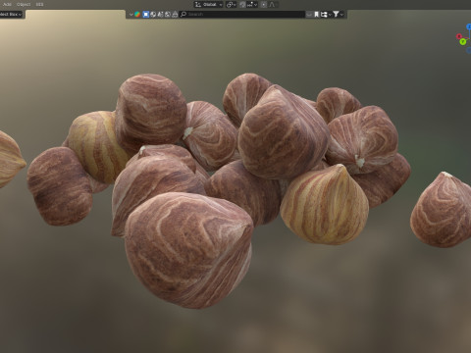Click the bookmark icon beside search
471x353 pixels.
coord(316,15)
